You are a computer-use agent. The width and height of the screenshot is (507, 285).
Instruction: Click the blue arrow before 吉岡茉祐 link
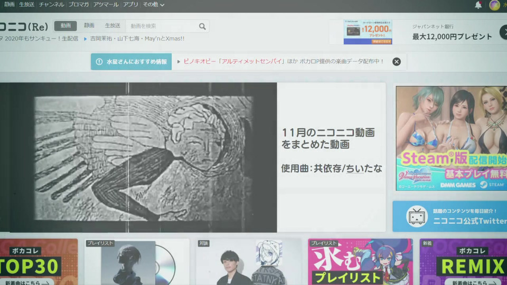point(86,39)
